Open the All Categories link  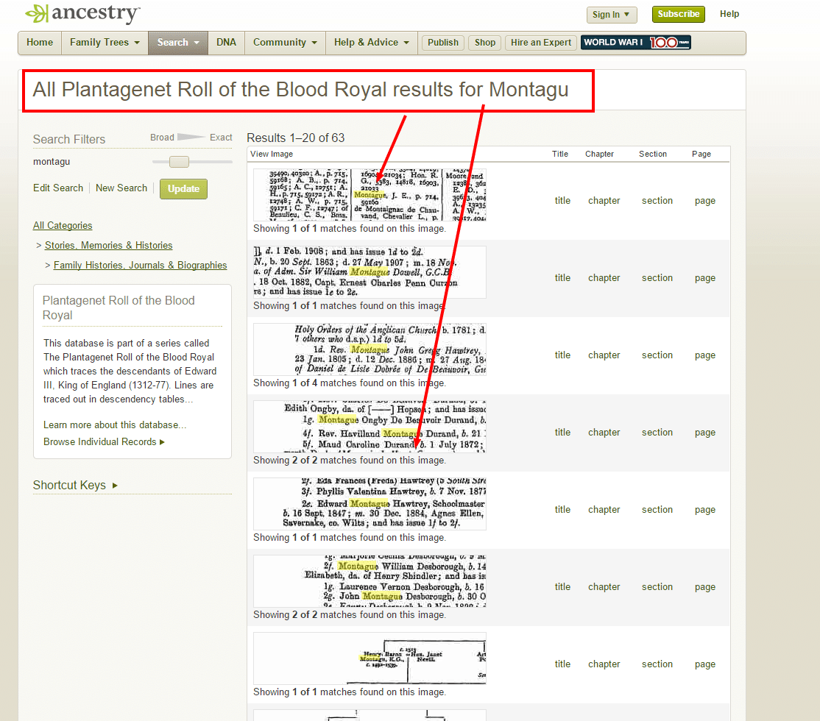63,225
